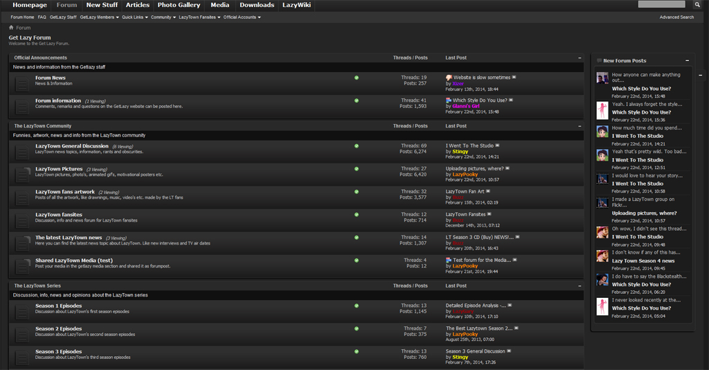Open the Official Accounts dropdown
Image resolution: width=709 pixels, height=370 pixels.
pyautogui.click(x=242, y=17)
